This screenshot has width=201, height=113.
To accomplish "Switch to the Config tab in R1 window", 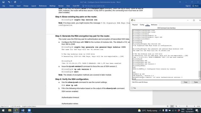I will point(142,25).
